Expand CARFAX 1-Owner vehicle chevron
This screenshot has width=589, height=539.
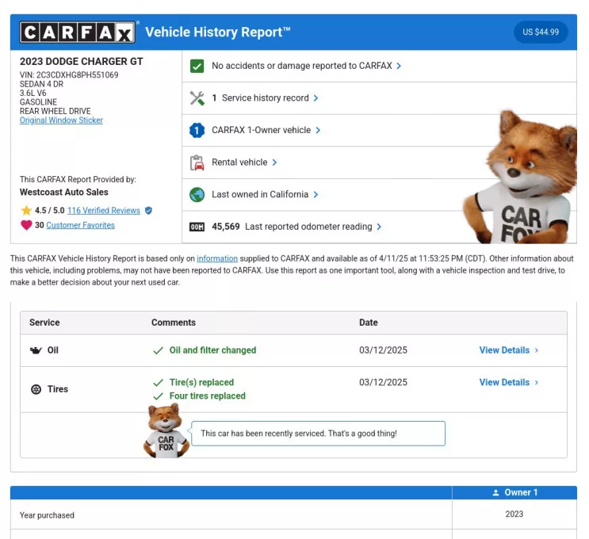point(318,130)
